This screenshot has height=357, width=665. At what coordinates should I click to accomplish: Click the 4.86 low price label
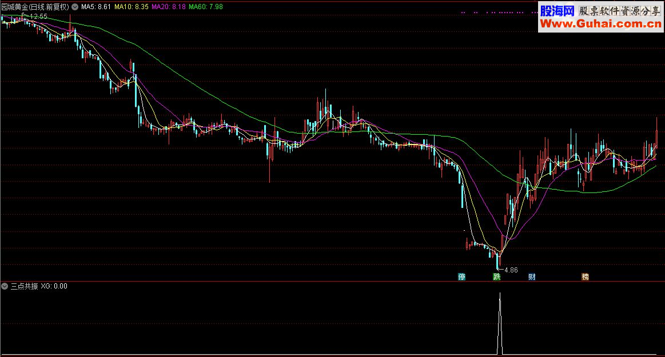pyautogui.click(x=511, y=270)
